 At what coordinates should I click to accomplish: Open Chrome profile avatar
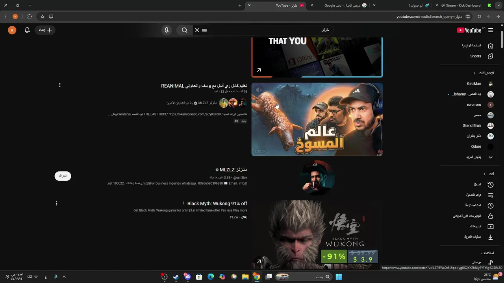pos(15,17)
